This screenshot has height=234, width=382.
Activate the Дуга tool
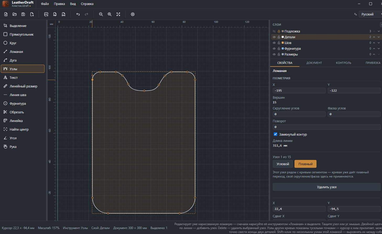23,60
